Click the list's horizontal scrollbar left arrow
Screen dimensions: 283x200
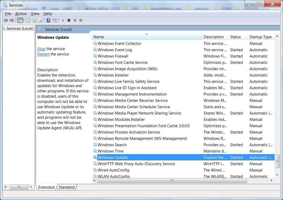coord(95,180)
